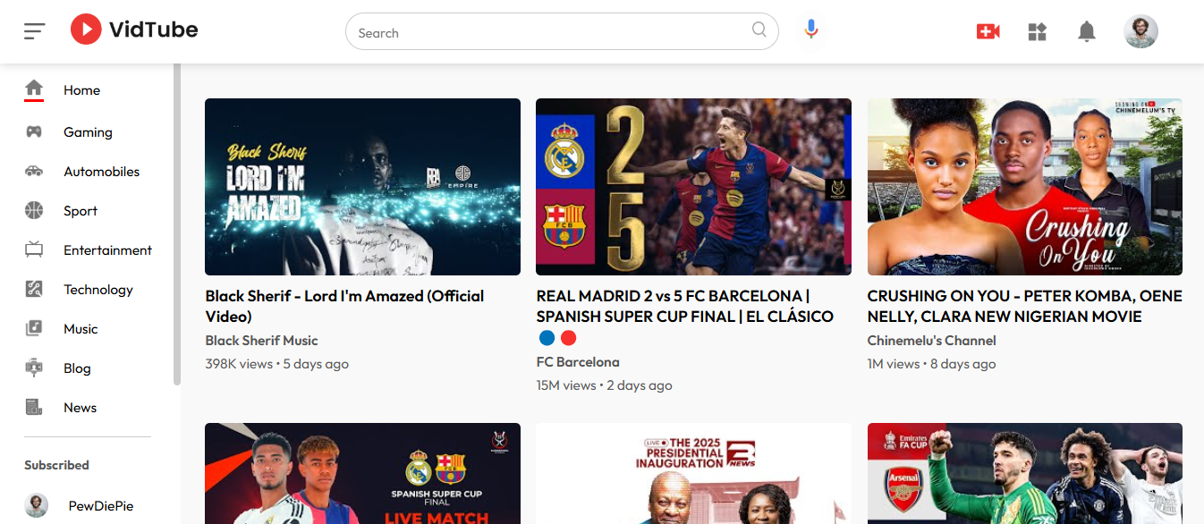Open the user profile avatar

(1140, 31)
